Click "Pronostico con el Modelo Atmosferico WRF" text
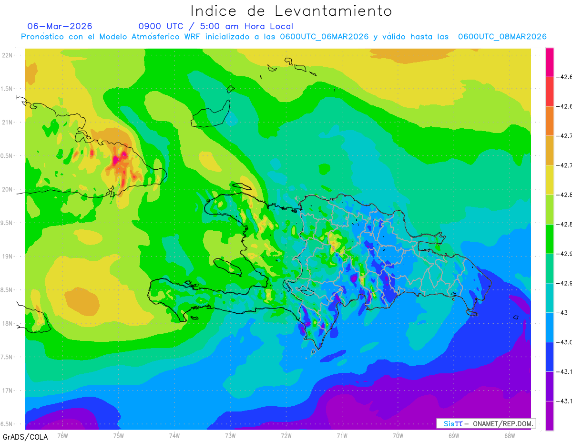 [111, 37]
